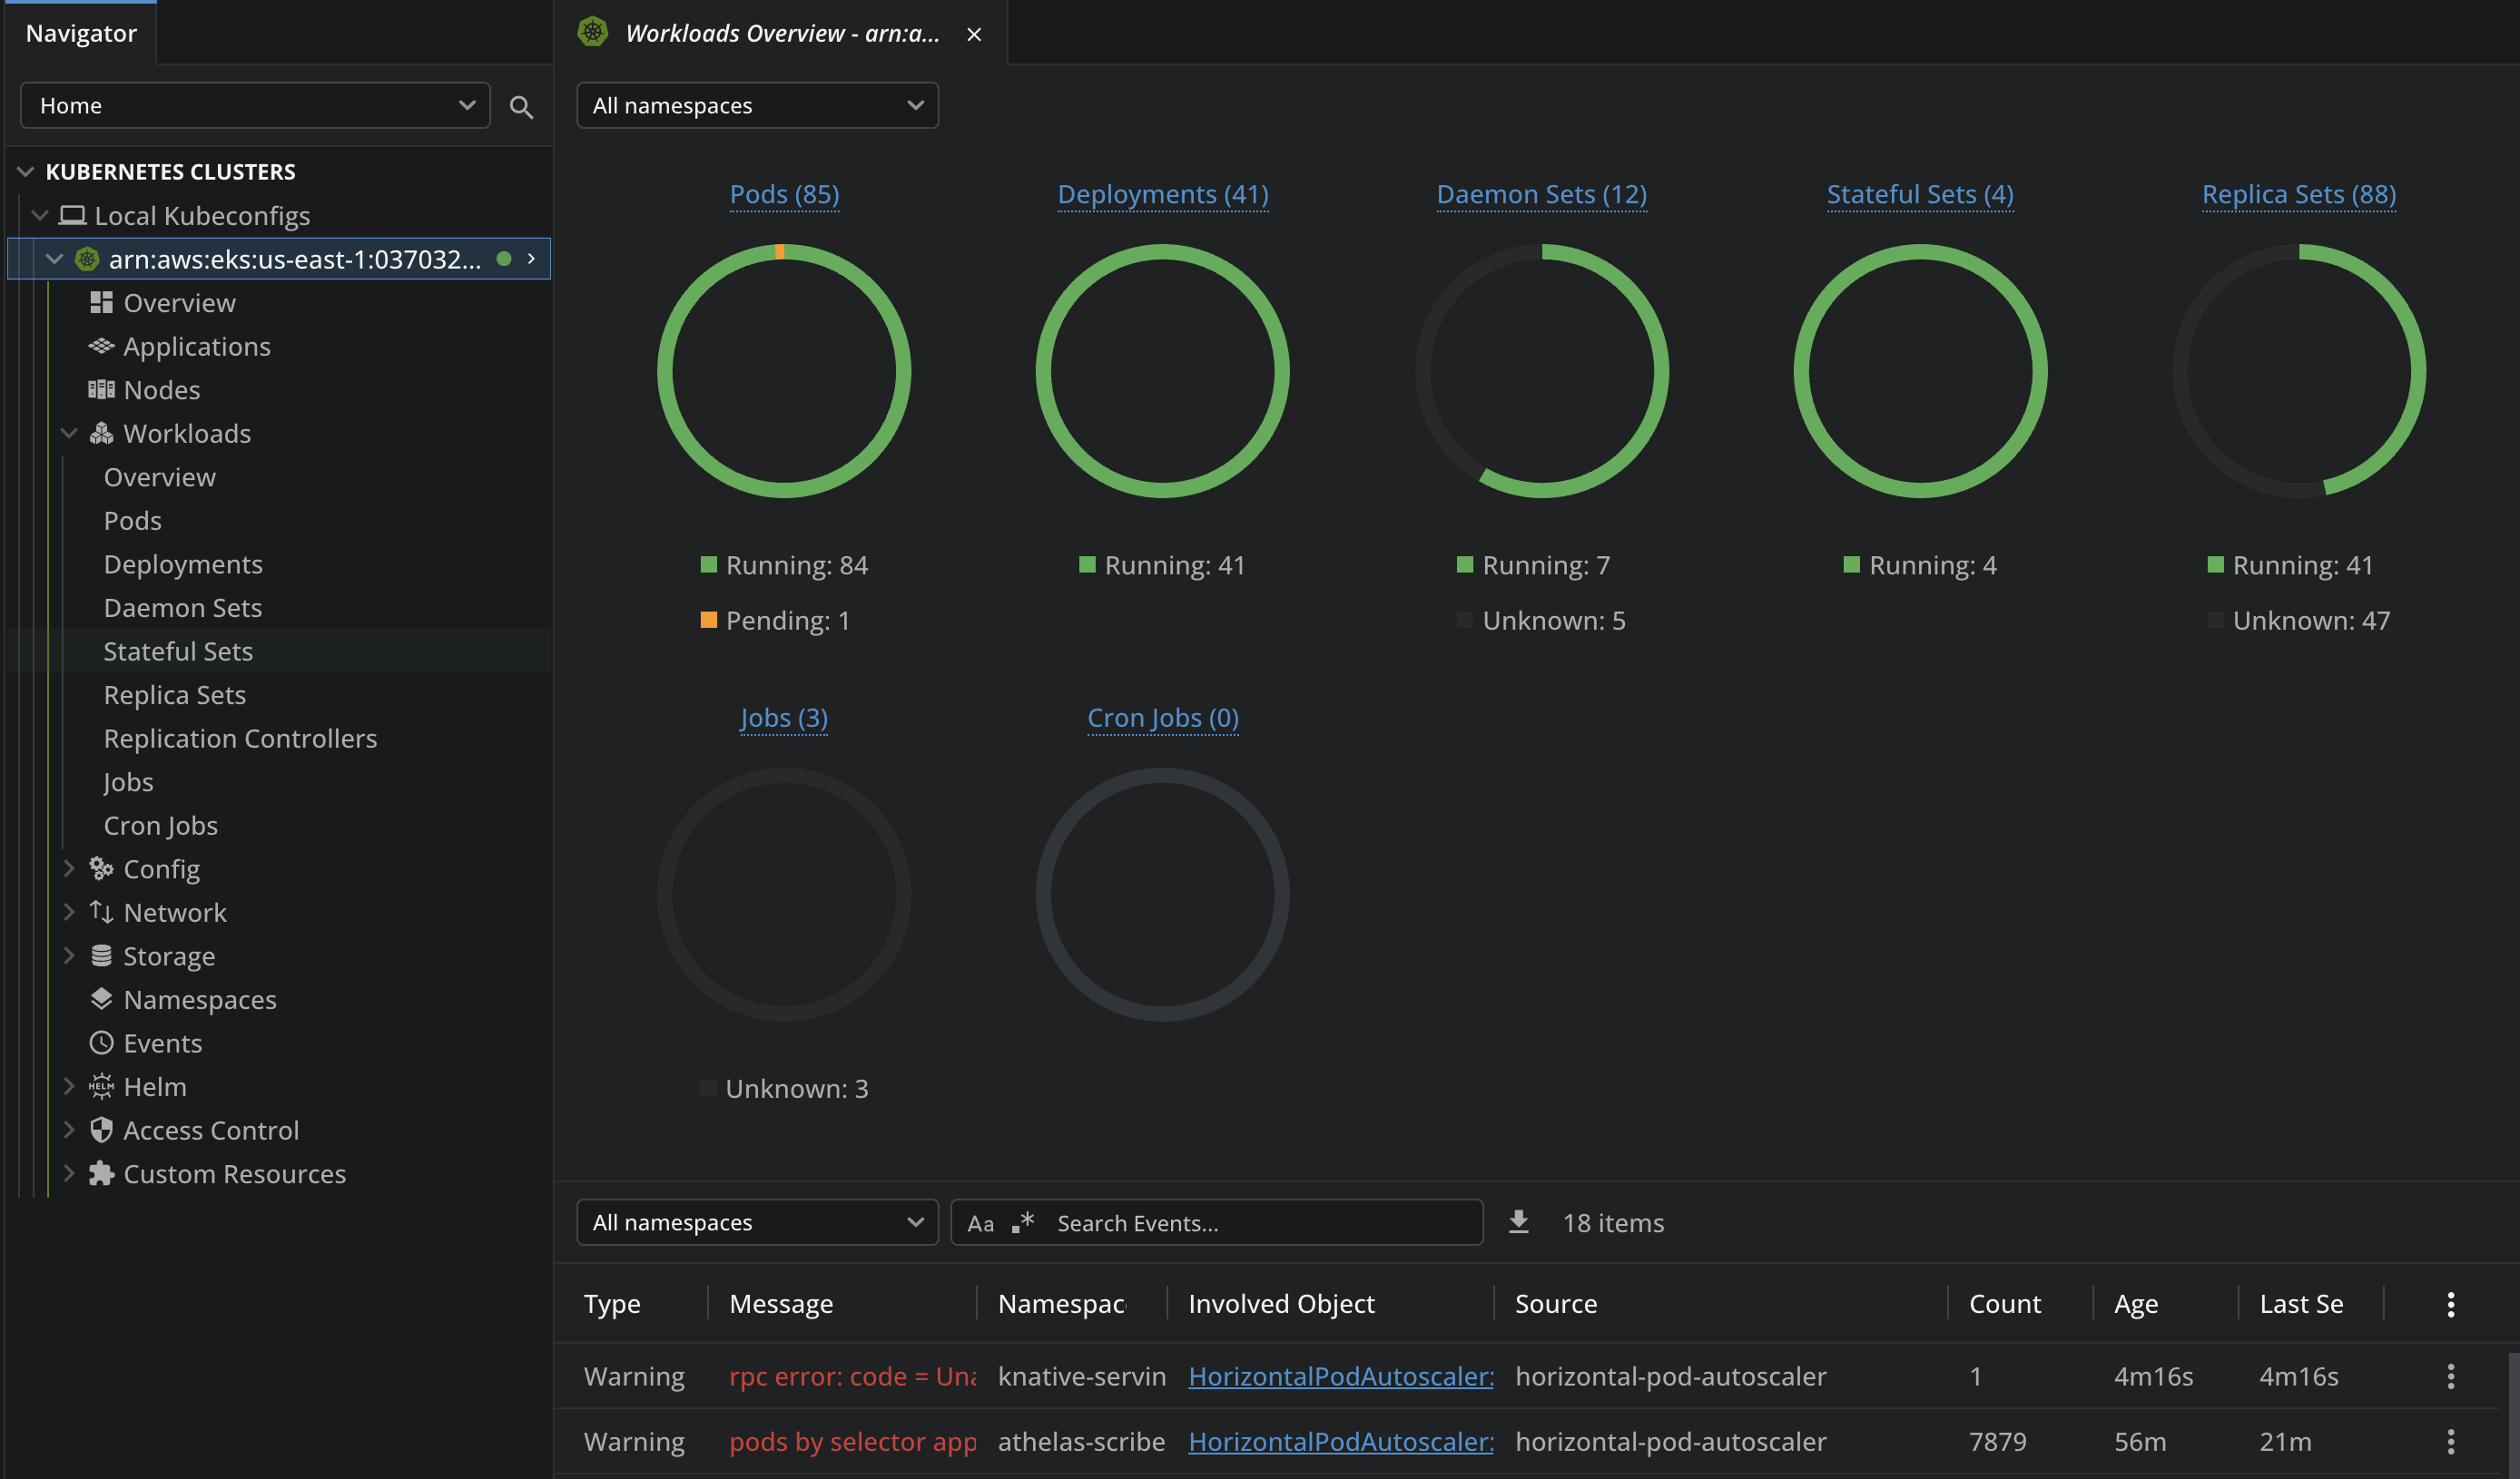Screen dimensions: 2520x1479
Task: Click the cluster arrow chevron beside status dot
Action: pyautogui.click(x=531, y=259)
